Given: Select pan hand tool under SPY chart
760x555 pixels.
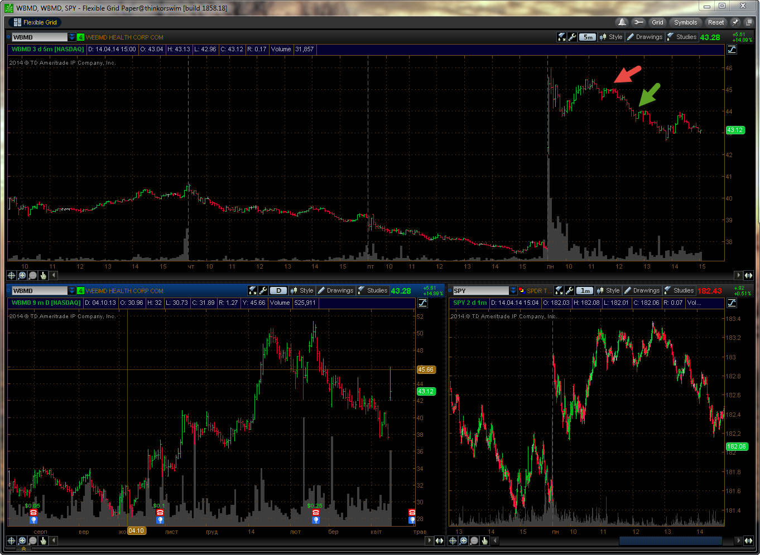Looking at the screenshot, I should [485, 541].
